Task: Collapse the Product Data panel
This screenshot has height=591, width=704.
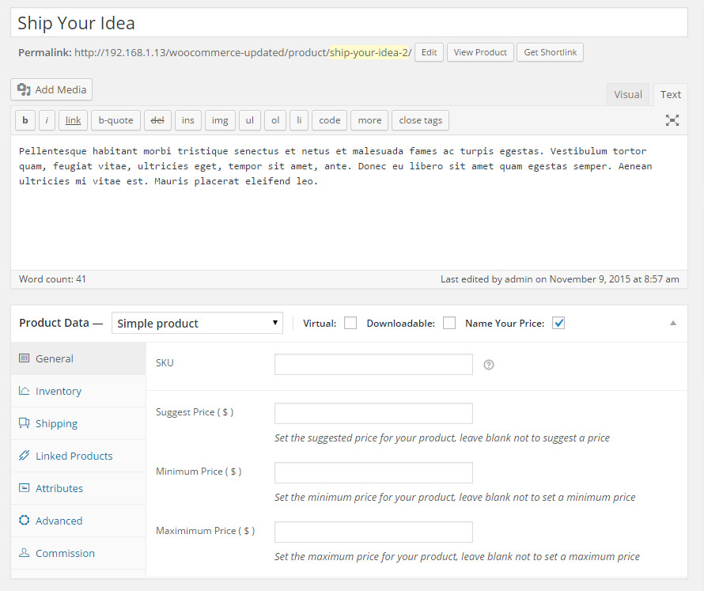Action: [x=673, y=323]
